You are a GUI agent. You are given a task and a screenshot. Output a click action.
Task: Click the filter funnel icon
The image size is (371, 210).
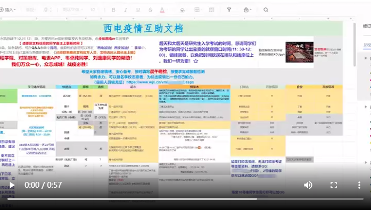[x=229, y=10]
